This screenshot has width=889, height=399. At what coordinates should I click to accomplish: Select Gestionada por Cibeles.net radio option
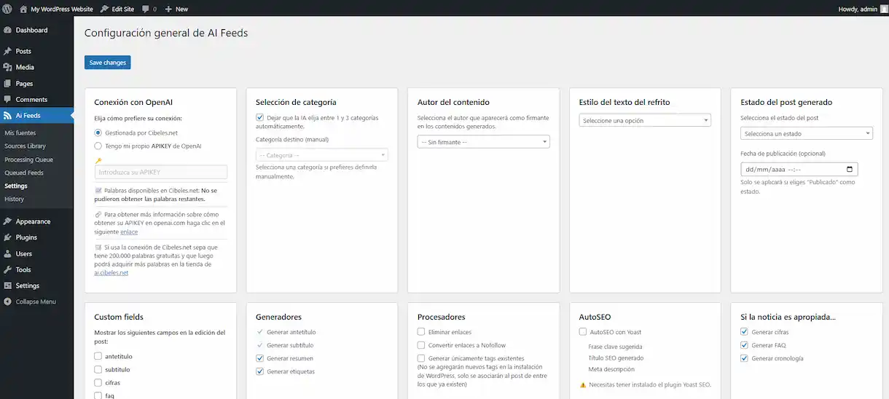(x=98, y=133)
